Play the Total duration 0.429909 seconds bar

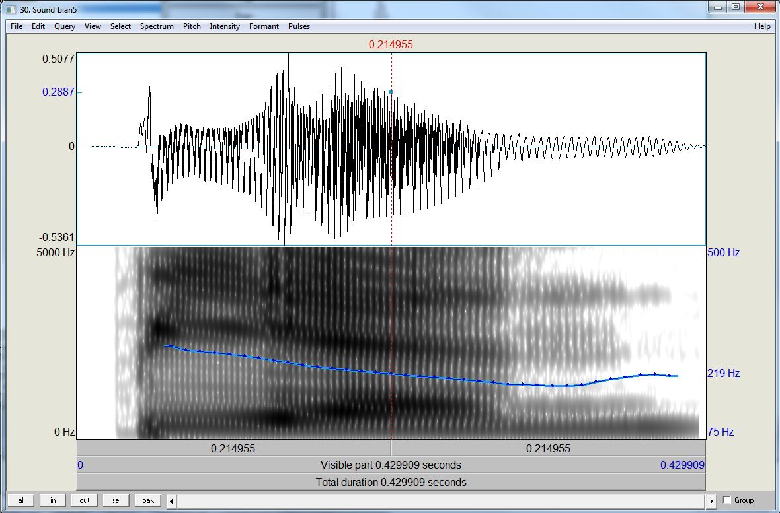(391, 482)
